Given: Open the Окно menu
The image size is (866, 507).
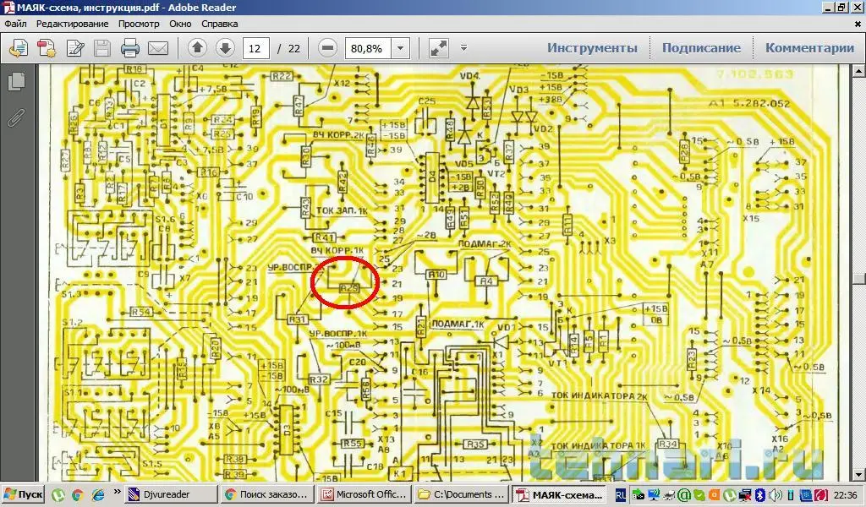Looking at the screenshot, I should click(180, 24).
